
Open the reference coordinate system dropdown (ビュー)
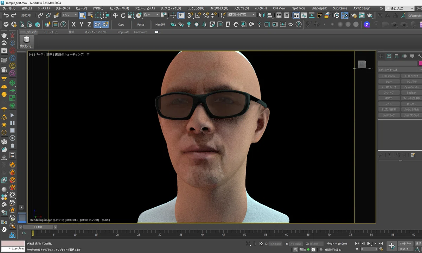tap(151, 15)
